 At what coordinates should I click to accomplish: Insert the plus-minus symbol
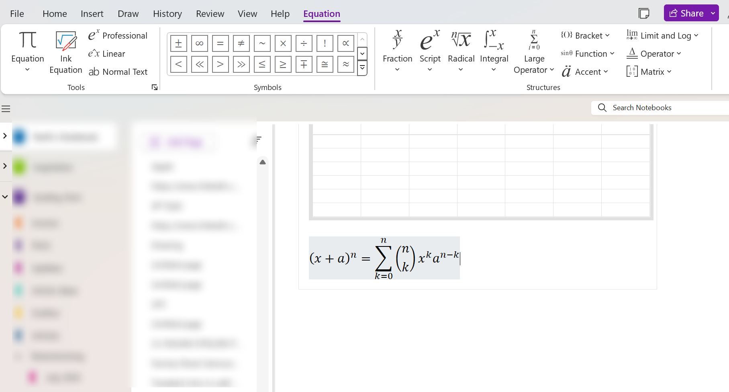tap(178, 43)
